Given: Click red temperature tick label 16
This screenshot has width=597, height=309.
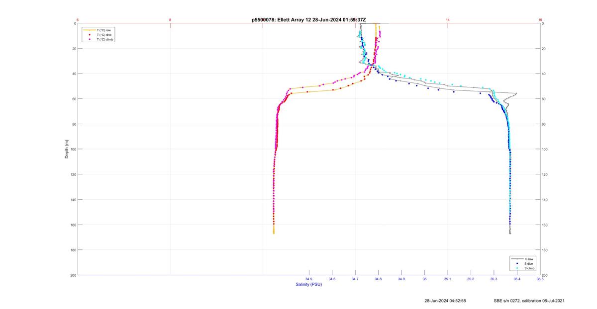Looking at the screenshot, I should [540, 20].
